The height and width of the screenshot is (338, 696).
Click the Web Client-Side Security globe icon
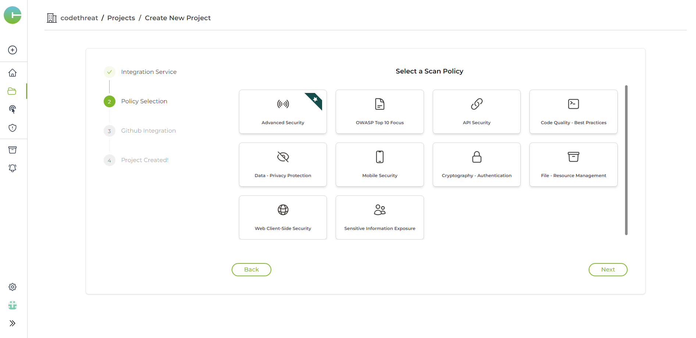tap(283, 210)
